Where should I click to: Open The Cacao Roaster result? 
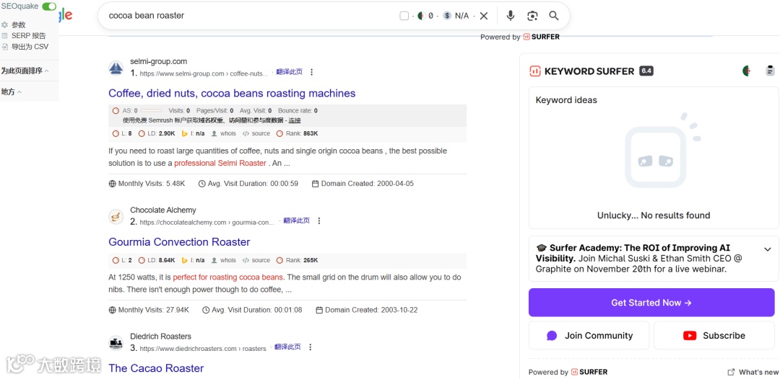pos(156,368)
